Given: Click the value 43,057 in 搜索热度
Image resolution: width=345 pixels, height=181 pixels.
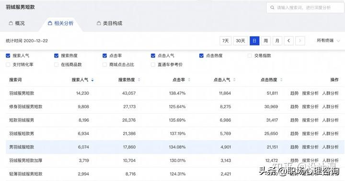Looking at the screenshot, I should [129, 93].
